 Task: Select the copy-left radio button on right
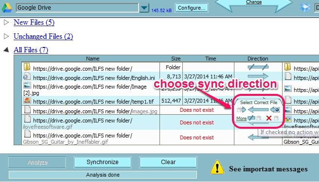[277, 110]
